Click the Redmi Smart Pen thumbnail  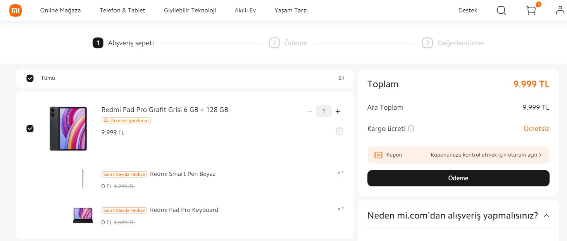click(83, 179)
